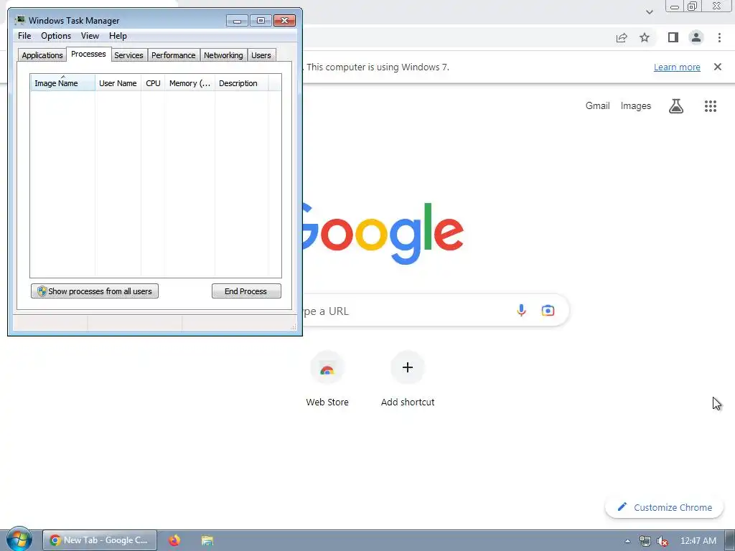Open the Windows Start button
Screen dimensions: 735x551
19,540
